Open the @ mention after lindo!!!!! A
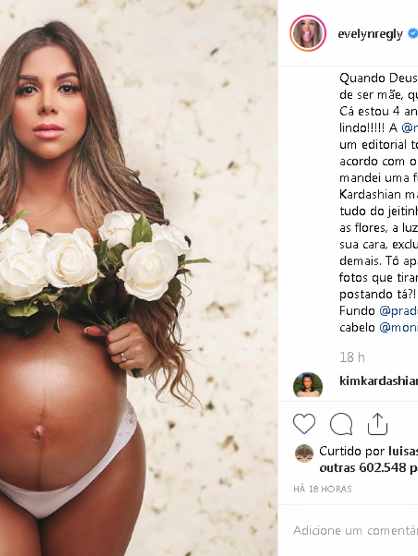Screen dimensions: 418x556 [x=410, y=128]
